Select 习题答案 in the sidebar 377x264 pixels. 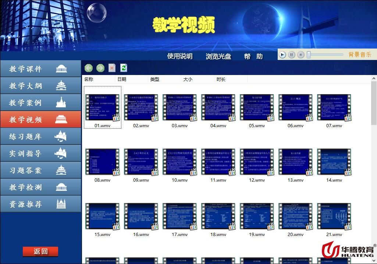tap(40, 170)
